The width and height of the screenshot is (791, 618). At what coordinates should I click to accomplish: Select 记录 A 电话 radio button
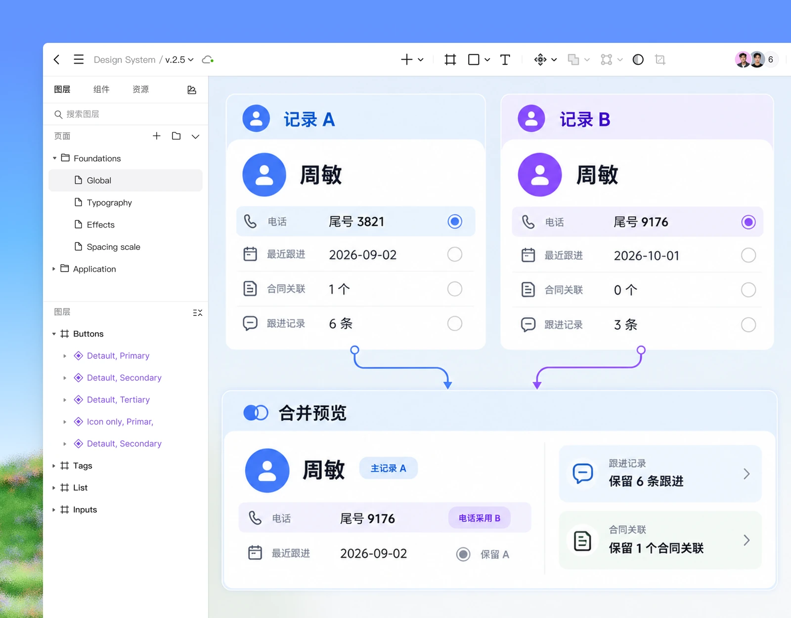click(x=455, y=222)
